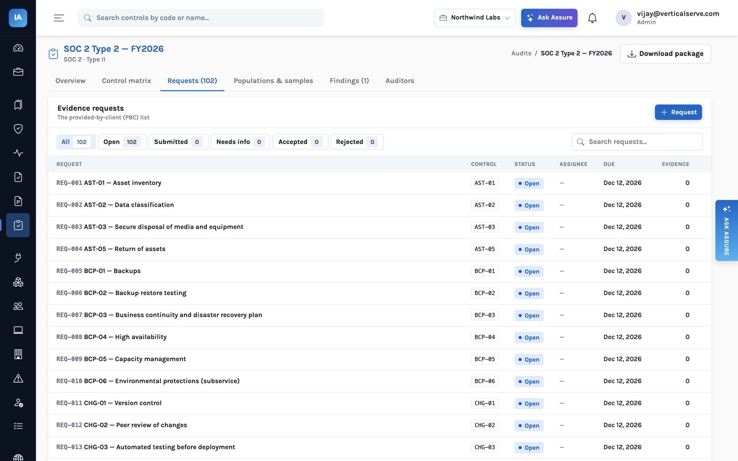
Task: Expand the Northwind Labs organization dropdown
Action: pos(475,18)
